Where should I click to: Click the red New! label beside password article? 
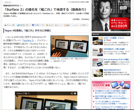tap(109, 40)
